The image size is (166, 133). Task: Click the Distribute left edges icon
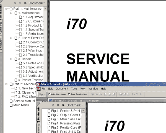pos(133,94)
